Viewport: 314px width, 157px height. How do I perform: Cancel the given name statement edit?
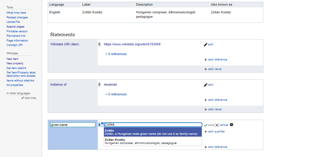tap(222, 125)
